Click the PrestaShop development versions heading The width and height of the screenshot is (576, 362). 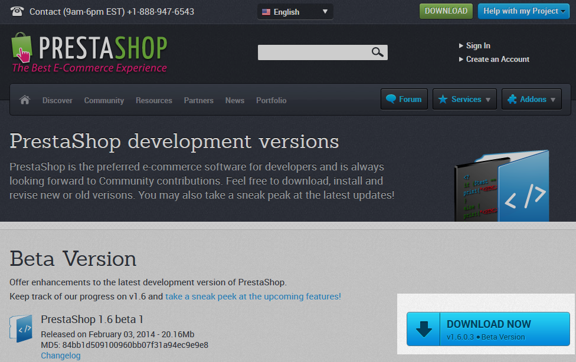coord(174,141)
